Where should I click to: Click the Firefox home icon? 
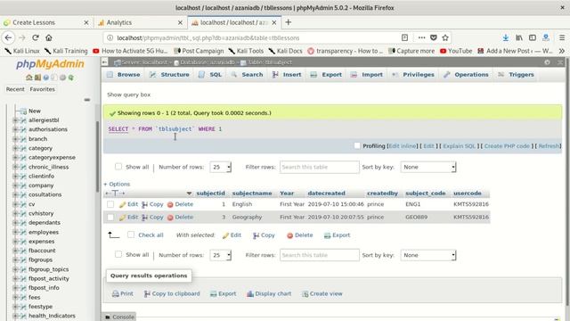coord(49,37)
